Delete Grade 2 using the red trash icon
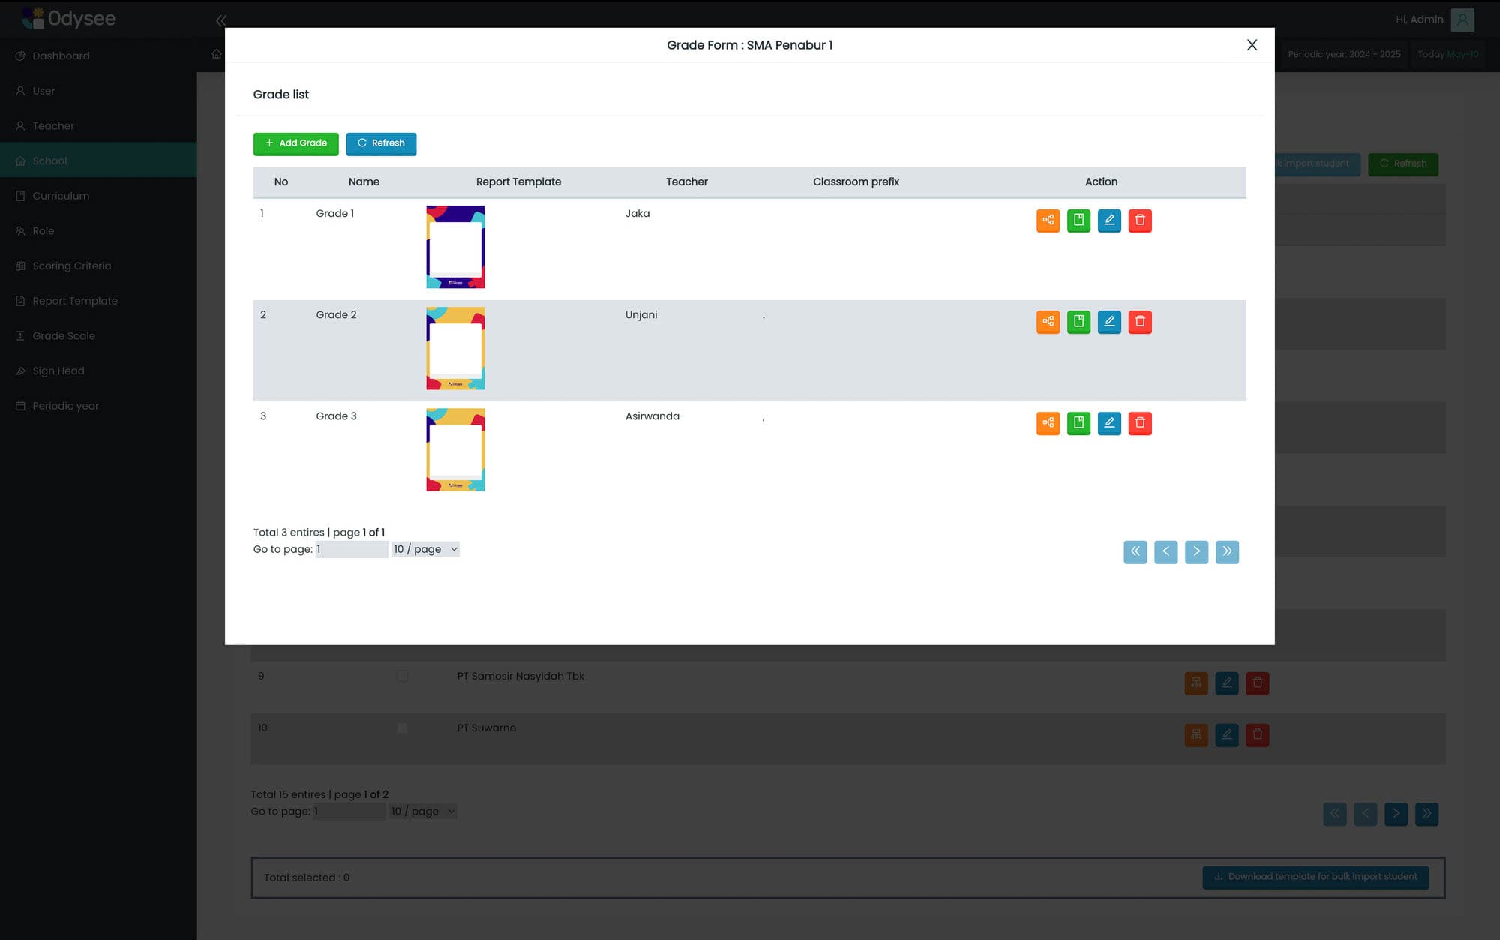This screenshot has width=1500, height=940. (1140, 321)
